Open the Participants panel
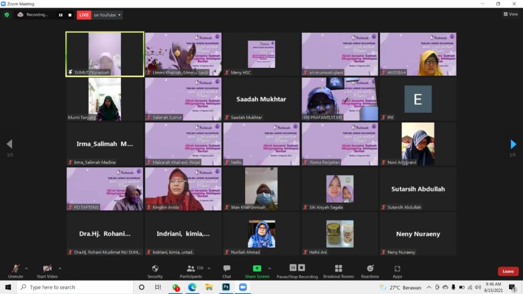523x294 pixels. 191,268
